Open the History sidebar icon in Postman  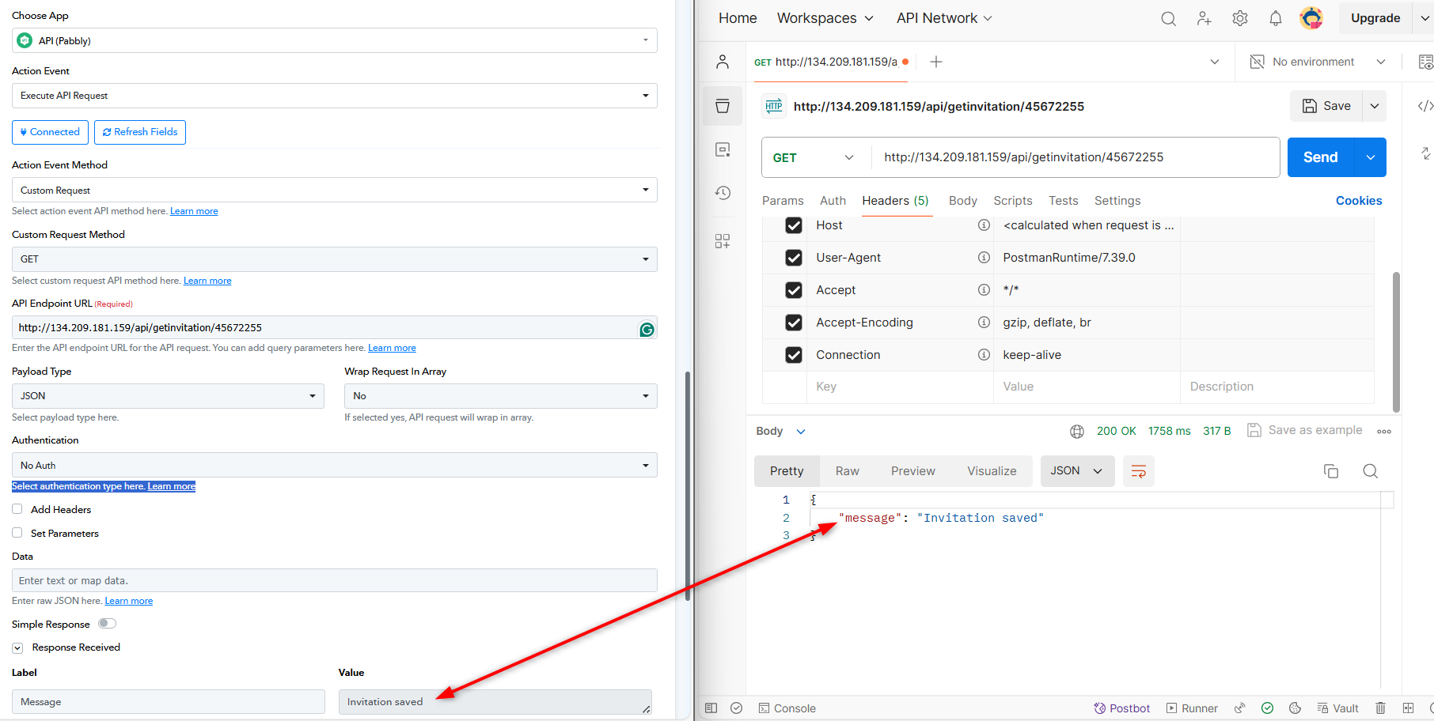pyautogui.click(x=723, y=193)
